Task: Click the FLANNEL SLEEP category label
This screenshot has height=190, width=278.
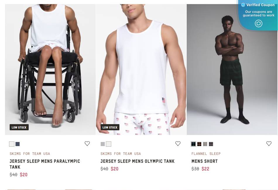Action: 206,153
